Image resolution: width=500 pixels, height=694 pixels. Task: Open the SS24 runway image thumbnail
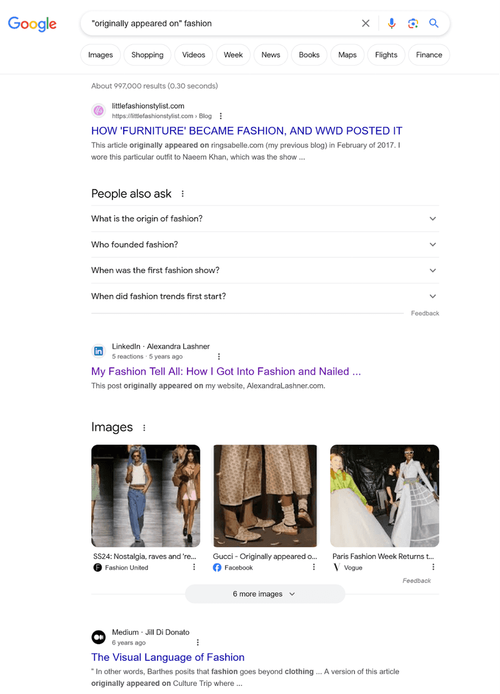click(x=146, y=496)
